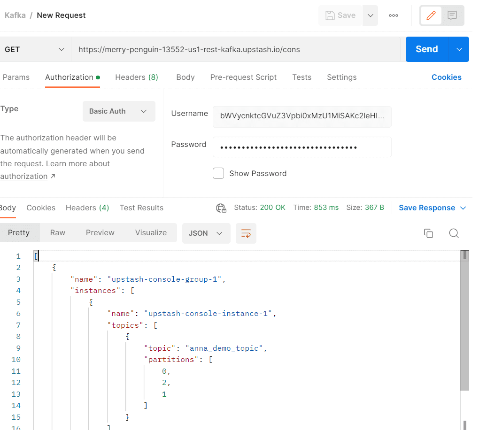This screenshot has width=479, height=431.
Task: Open the GET method dropdown
Action: click(35, 49)
